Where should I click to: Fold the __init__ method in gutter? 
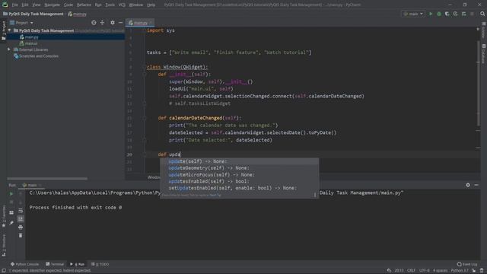click(x=145, y=75)
